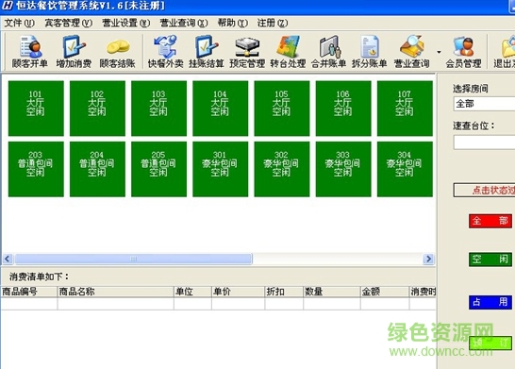Viewport: 515px width, 369px height.
Task: Select table 104 大厅 tile
Action: click(220, 109)
